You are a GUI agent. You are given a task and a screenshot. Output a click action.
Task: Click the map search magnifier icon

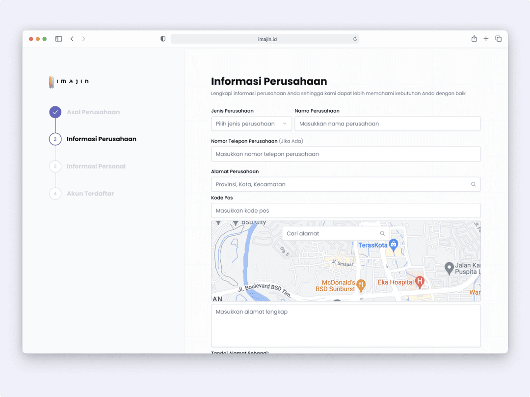(x=382, y=233)
